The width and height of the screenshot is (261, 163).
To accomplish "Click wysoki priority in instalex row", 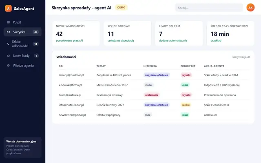I will (186, 95).
